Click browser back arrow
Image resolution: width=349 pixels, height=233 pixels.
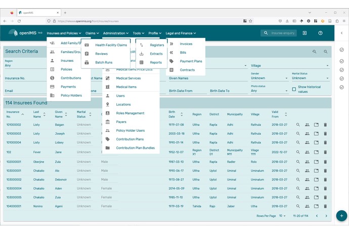(x=5, y=21)
